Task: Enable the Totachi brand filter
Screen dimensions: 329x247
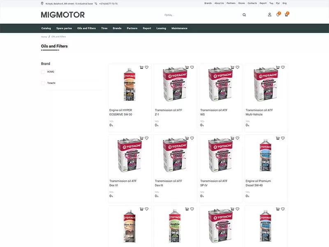Action: tap(43, 82)
